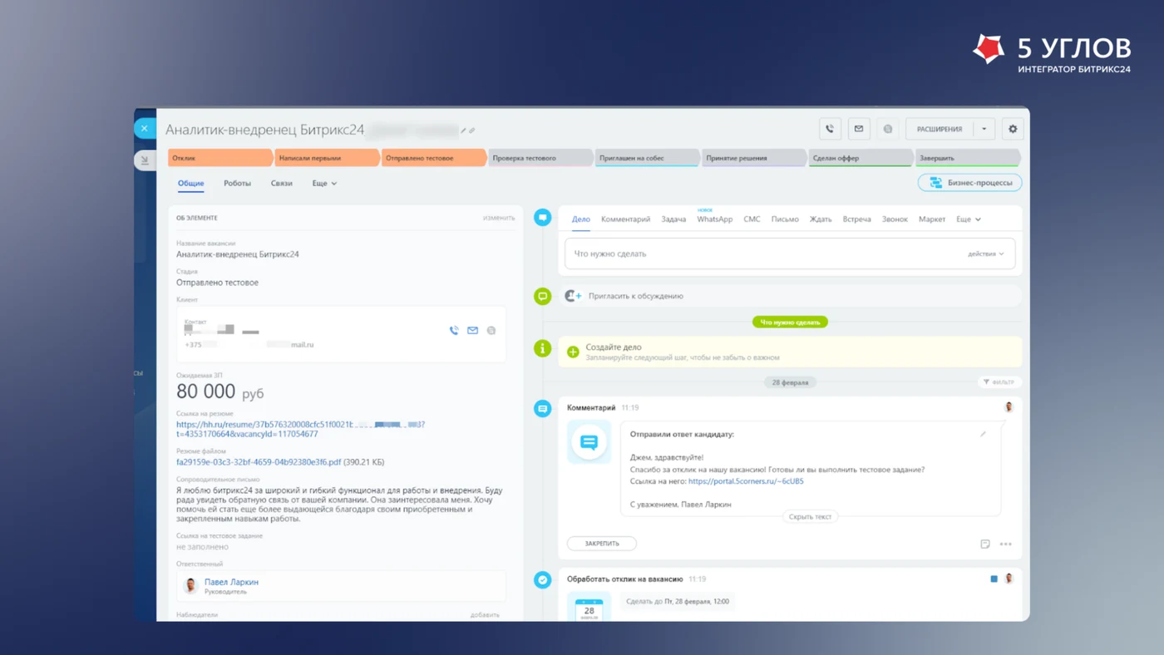Open the РАСШИРЕНИЯ extensions button
Viewport: 1164px width, 655px height.
point(940,129)
